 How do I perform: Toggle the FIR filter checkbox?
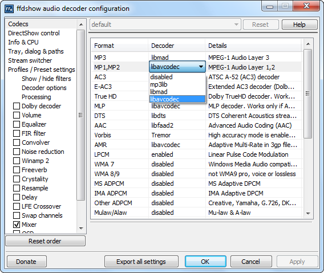pyautogui.click(x=17, y=133)
